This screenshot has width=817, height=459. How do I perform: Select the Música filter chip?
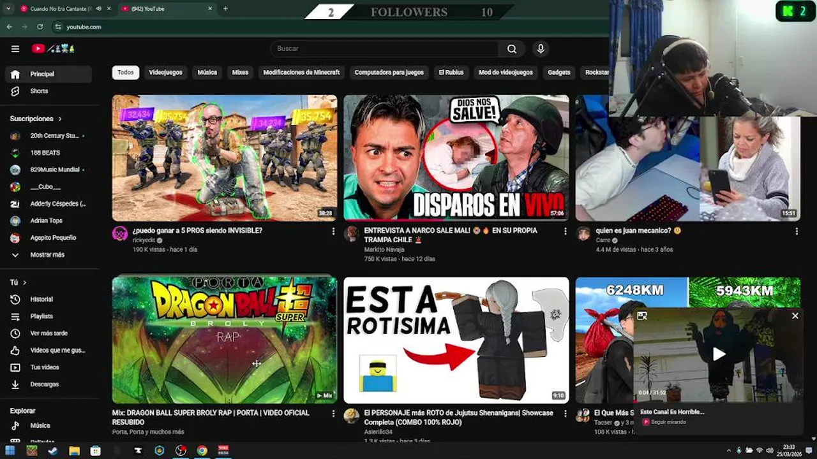(207, 72)
